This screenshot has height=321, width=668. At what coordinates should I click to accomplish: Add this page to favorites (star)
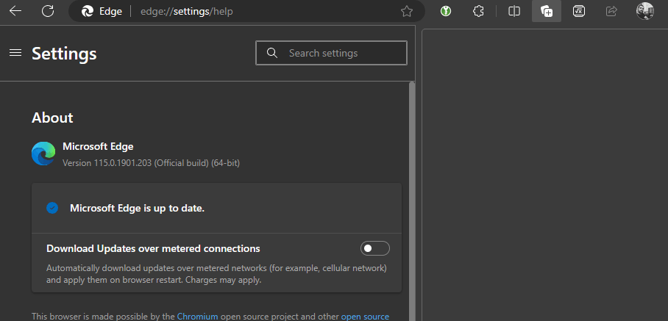(x=406, y=11)
